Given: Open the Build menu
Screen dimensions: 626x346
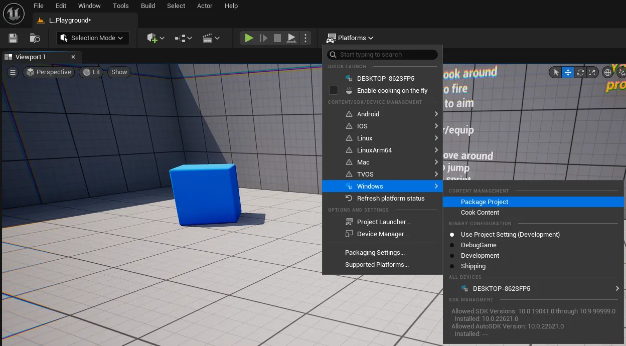Looking at the screenshot, I should [x=148, y=6].
